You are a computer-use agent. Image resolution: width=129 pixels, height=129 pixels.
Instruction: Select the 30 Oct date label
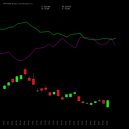(x=4, y=123)
